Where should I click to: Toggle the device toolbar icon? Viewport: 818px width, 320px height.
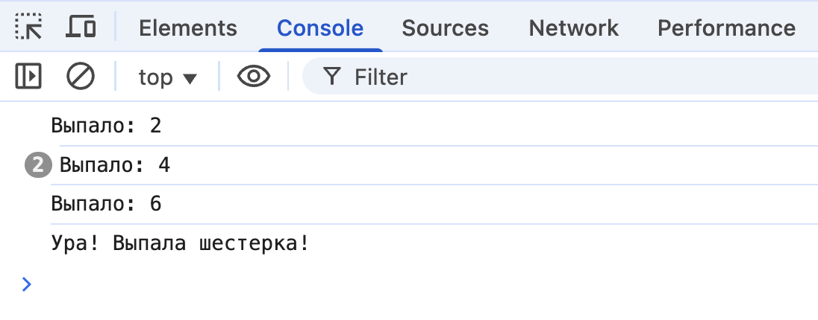81,28
